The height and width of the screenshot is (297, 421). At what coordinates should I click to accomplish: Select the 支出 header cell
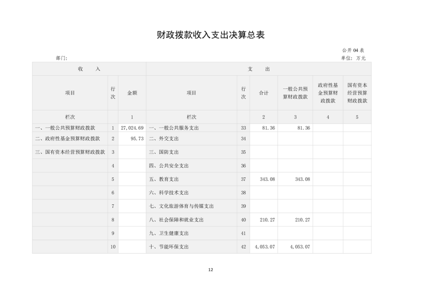[x=258, y=69]
